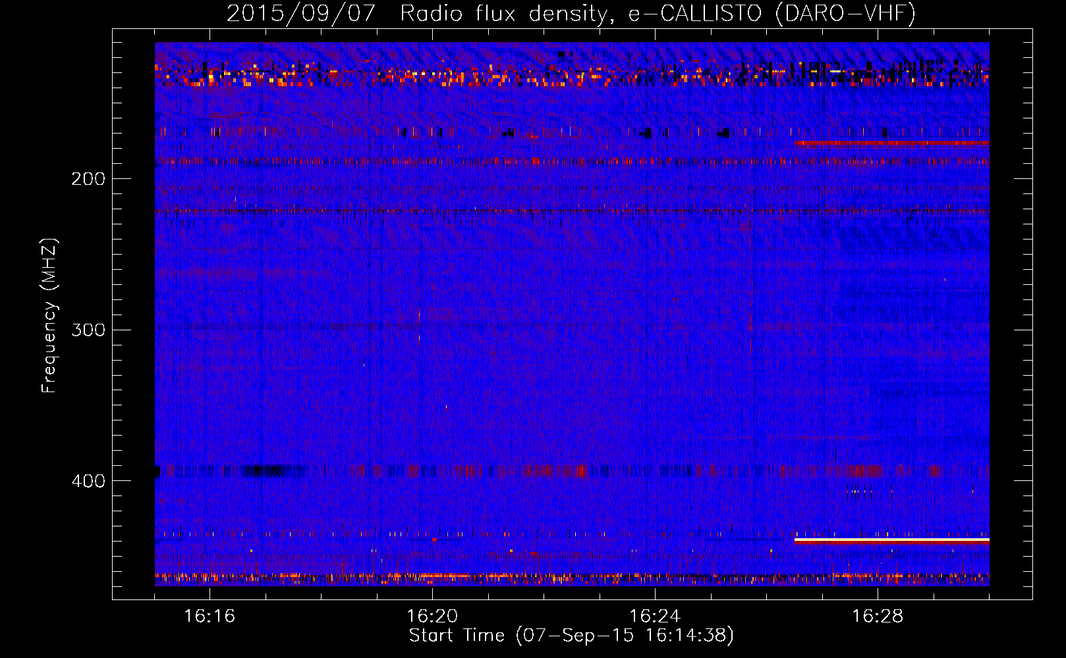Click the '300' frequency tick label

click(88, 330)
